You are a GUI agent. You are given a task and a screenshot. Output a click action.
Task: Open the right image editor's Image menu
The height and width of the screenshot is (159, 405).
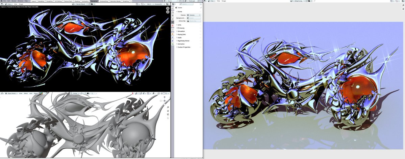224,1
